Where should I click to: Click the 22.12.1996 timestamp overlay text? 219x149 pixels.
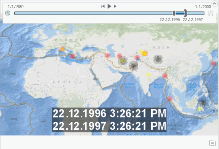pos(109,114)
